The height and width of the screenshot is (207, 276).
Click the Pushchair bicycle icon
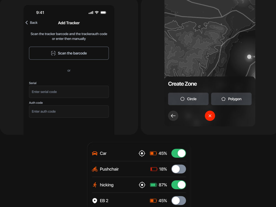pos(95,169)
